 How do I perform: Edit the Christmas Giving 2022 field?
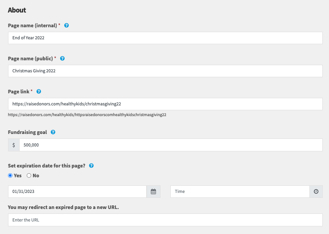click(x=165, y=71)
